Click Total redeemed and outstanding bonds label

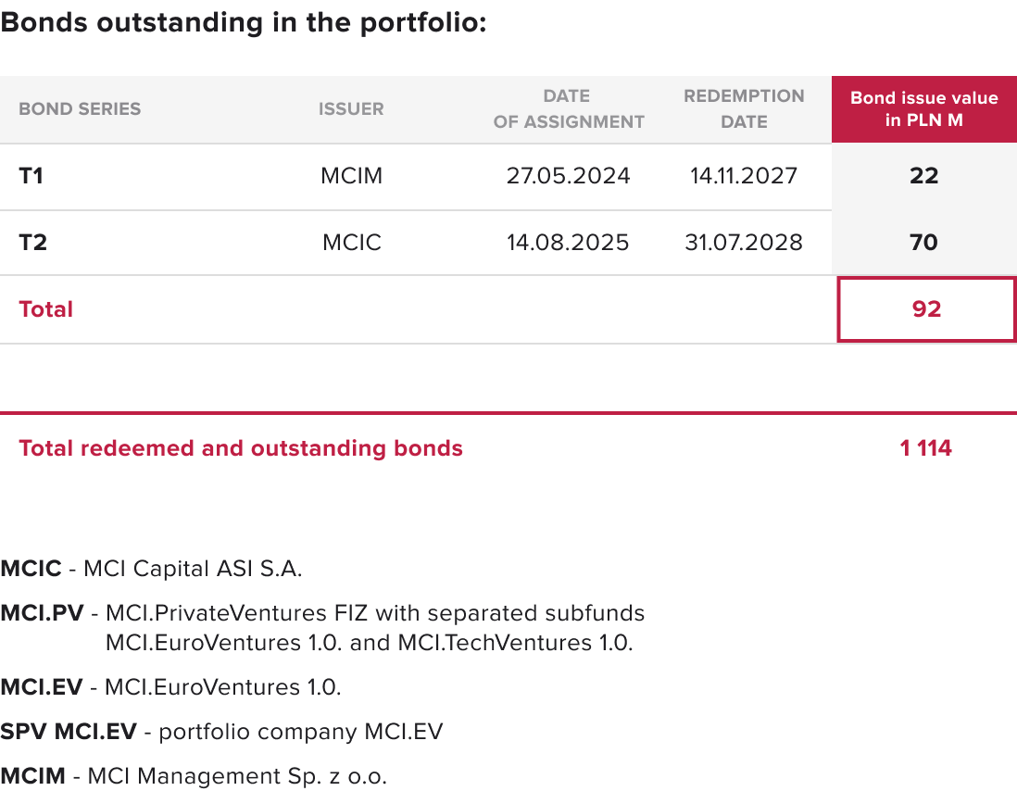241,448
